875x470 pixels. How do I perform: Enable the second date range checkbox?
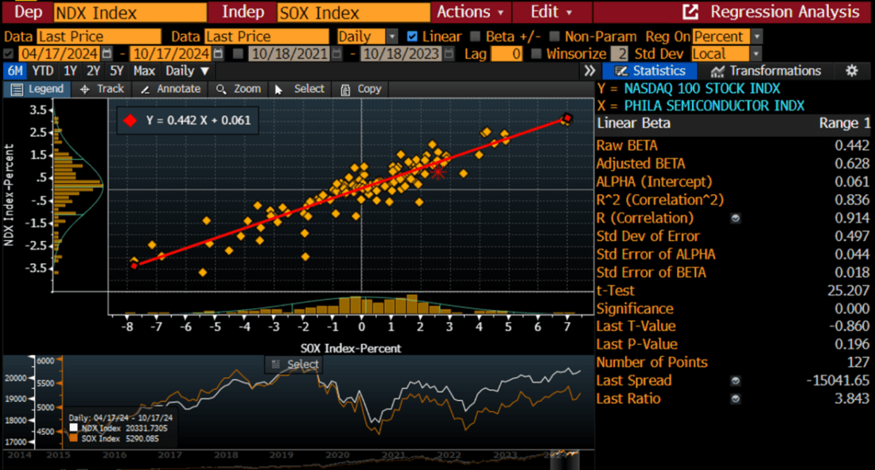239,53
